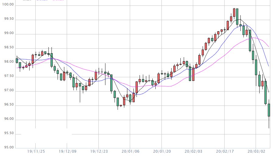Click the cropped blue legend label at top
Screen dimensions: 273x156
click(42, 1)
